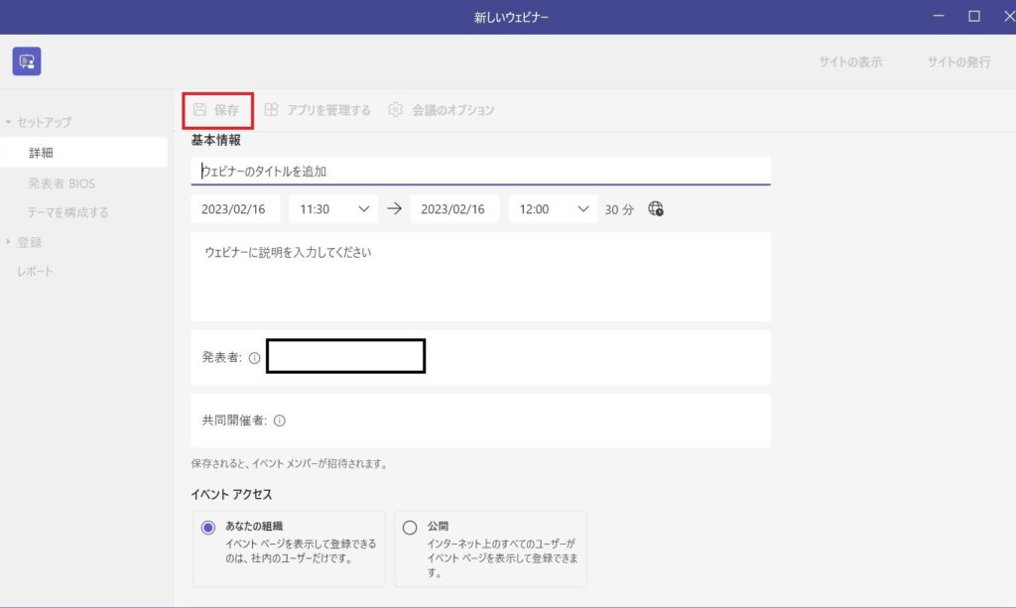The height and width of the screenshot is (608, 1016).
Task: Click the arrow between start and end dates
Action: pos(394,209)
